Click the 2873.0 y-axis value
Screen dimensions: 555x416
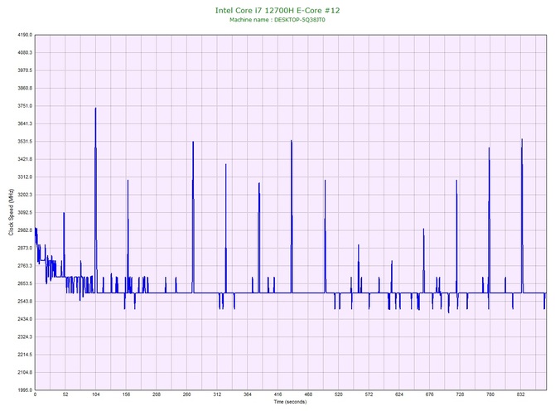click(x=25, y=248)
